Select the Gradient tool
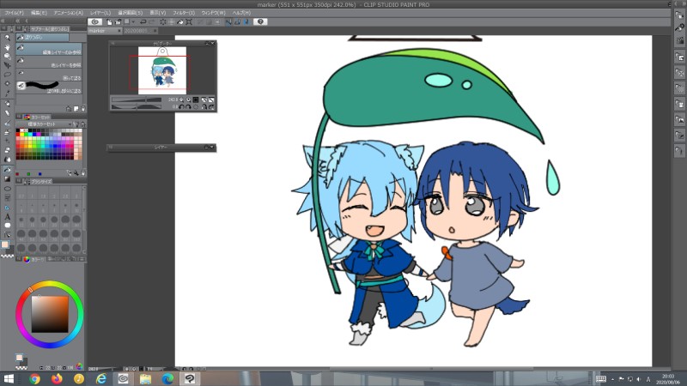The image size is (687, 386). point(7,179)
